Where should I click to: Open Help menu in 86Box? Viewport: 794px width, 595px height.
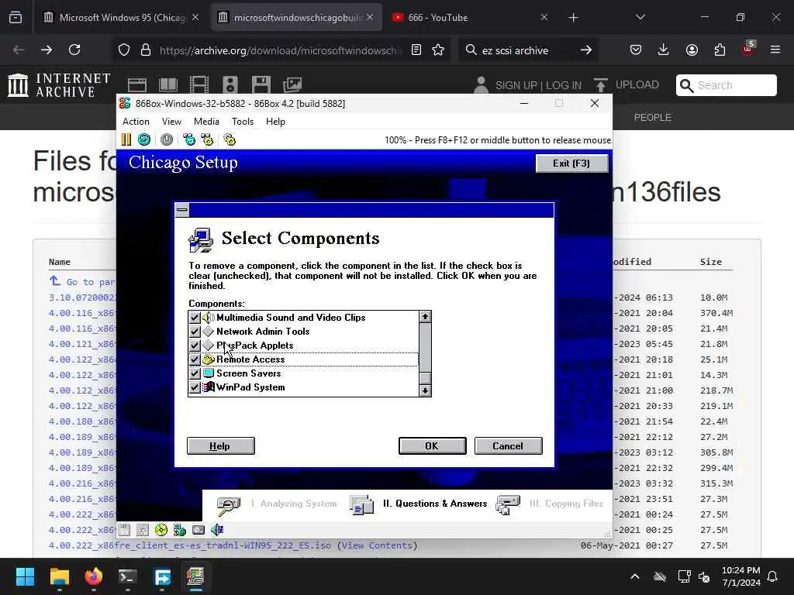click(275, 122)
